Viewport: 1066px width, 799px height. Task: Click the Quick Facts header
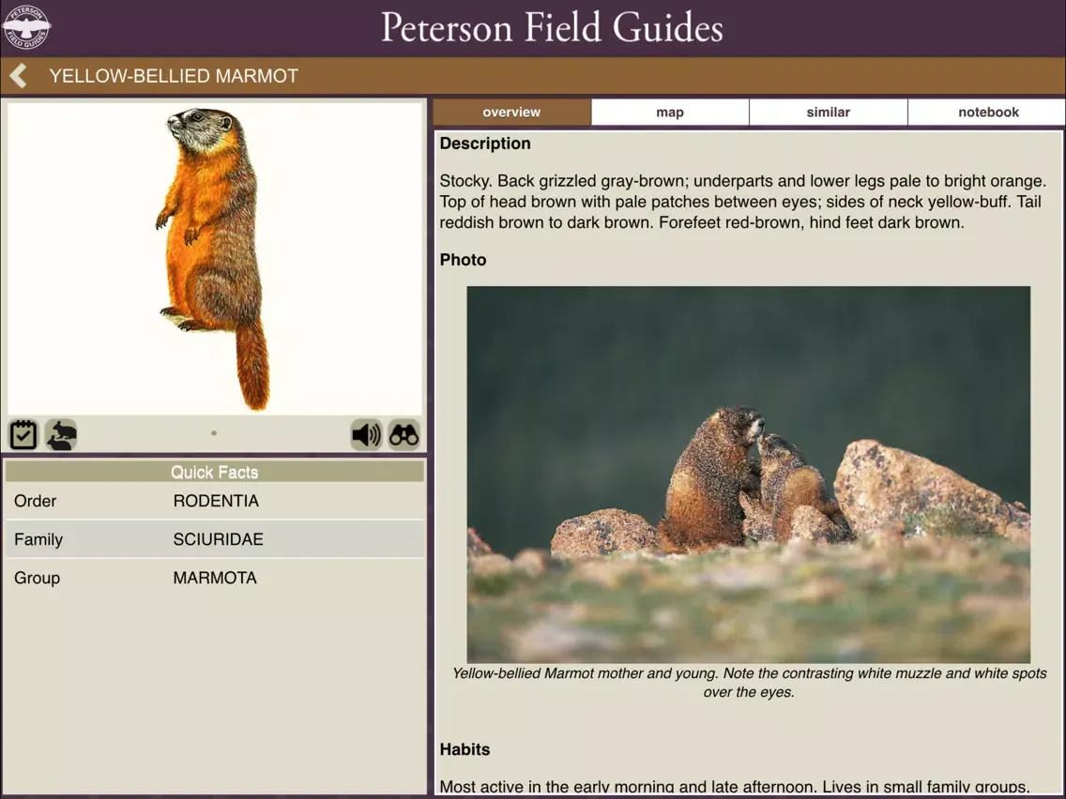point(215,472)
